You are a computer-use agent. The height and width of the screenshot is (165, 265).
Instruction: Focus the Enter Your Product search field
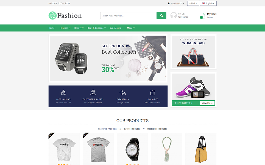tap(129, 16)
